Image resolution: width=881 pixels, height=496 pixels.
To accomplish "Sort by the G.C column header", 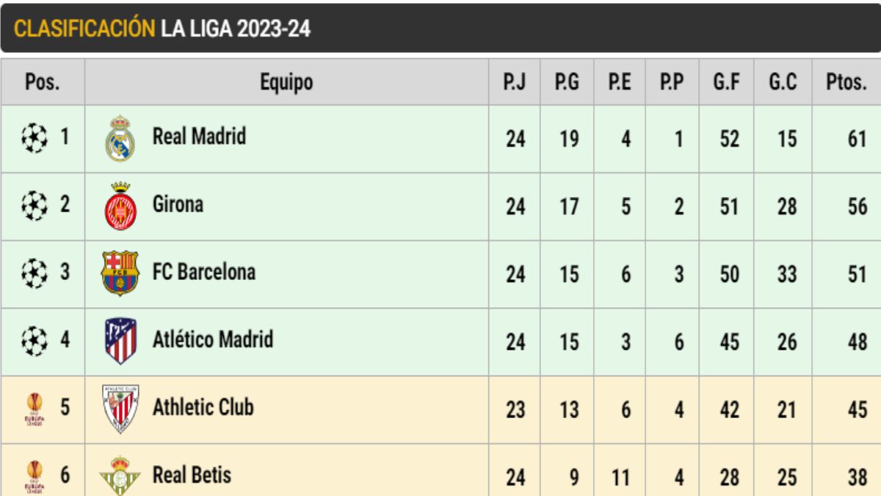I will coord(783,82).
